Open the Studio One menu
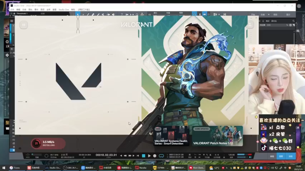The image size is (305, 171). [x=64, y=9]
